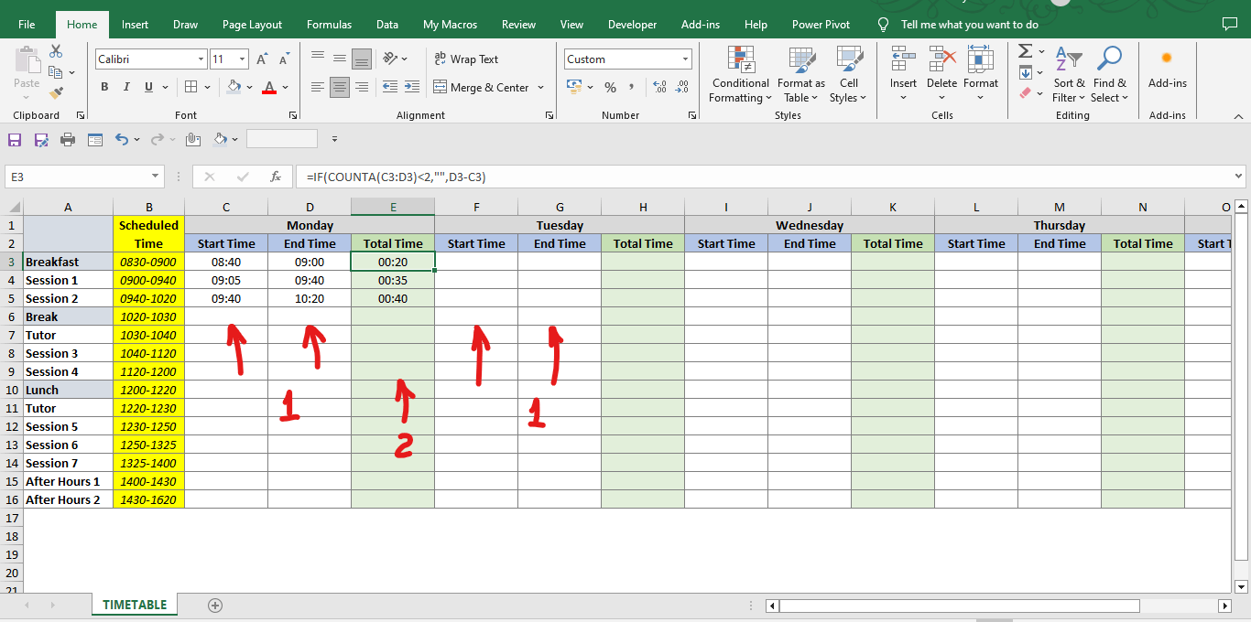Toggle Bottom Align vertical alignment
The width and height of the screenshot is (1251, 622).
(362, 59)
